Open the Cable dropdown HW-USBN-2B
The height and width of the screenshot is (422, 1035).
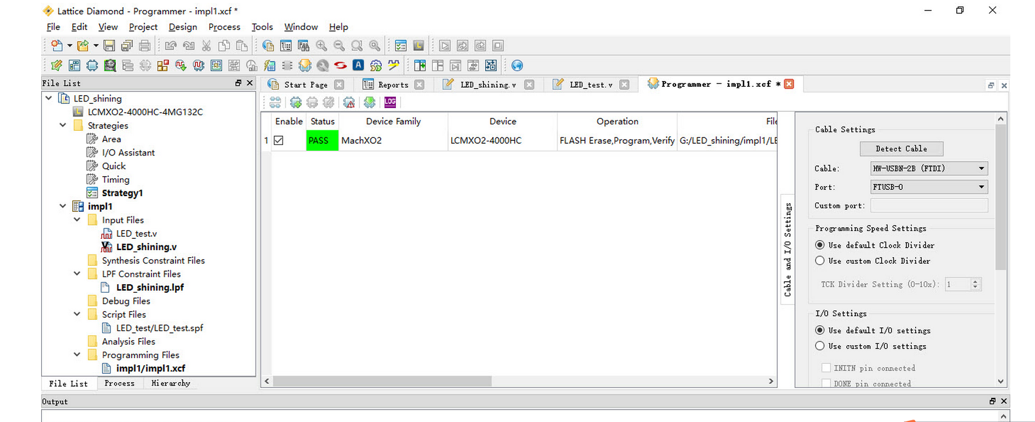tap(929, 168)
